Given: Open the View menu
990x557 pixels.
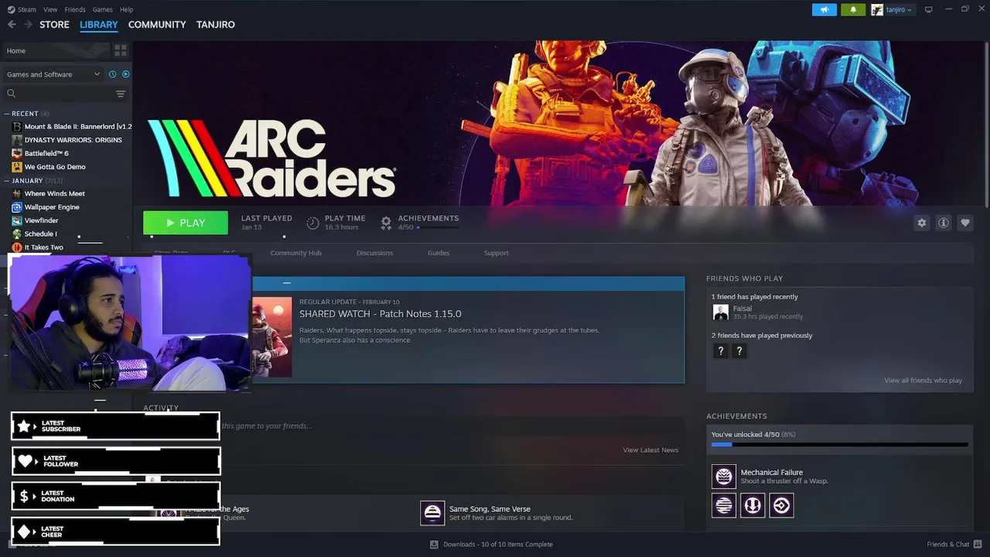Looking at the screenshot, I should pyautogui.click(x=50, y=9).
